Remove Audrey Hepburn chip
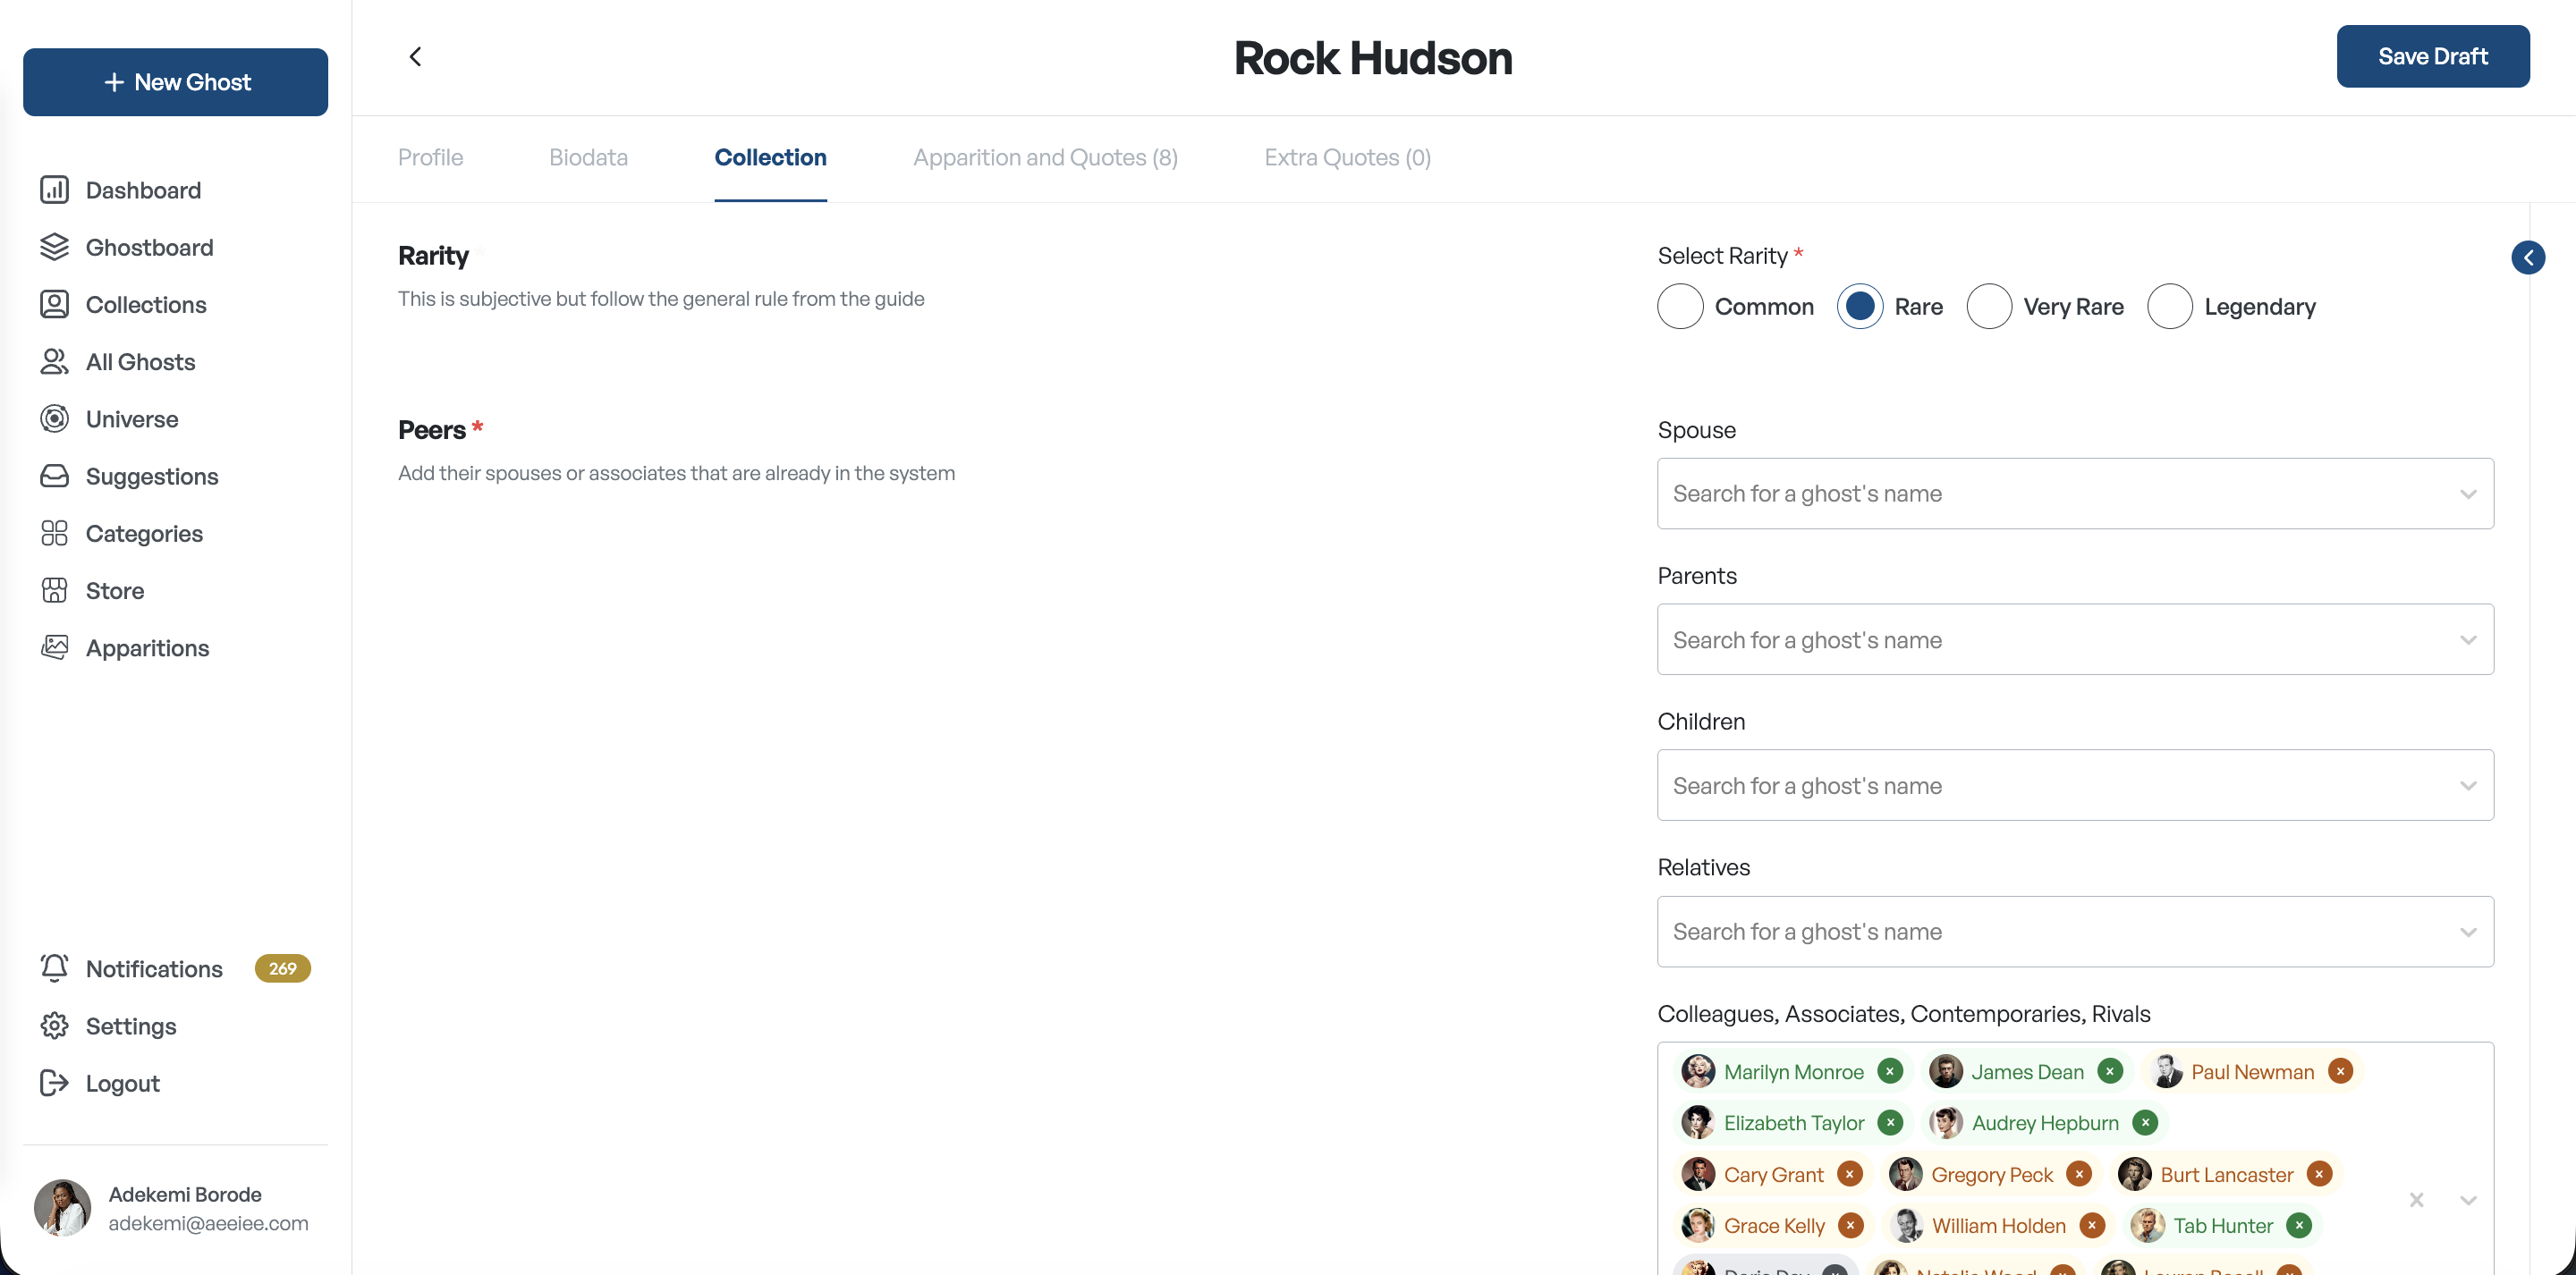Viewport: 2576px width, 1275px height. pyautogui.click(x=2145, y=1123)
